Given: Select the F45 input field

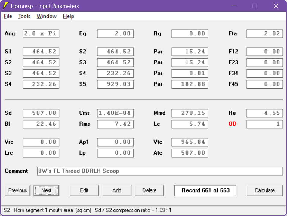Looking at the screenshot, I should (x=265, y=84).
